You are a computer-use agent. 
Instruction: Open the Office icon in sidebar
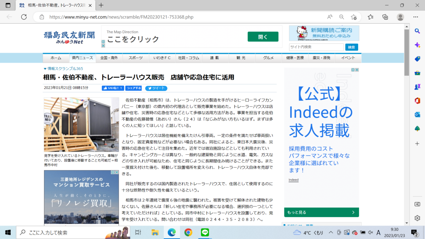coord(417,101)
